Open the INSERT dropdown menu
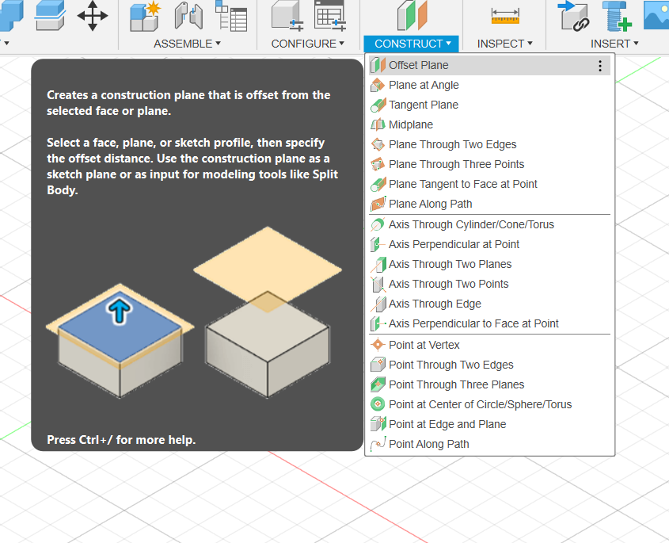Screen dimensions: 669x543 click(614, 44)
